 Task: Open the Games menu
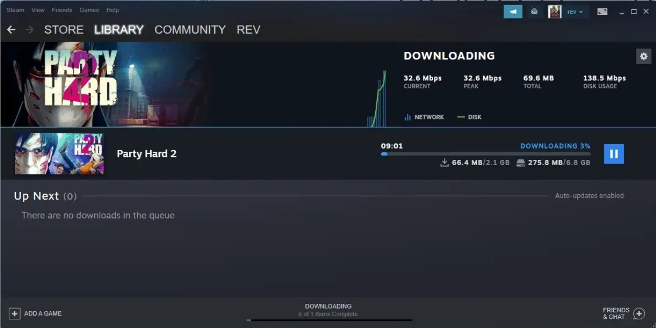(x=89, y=10)
